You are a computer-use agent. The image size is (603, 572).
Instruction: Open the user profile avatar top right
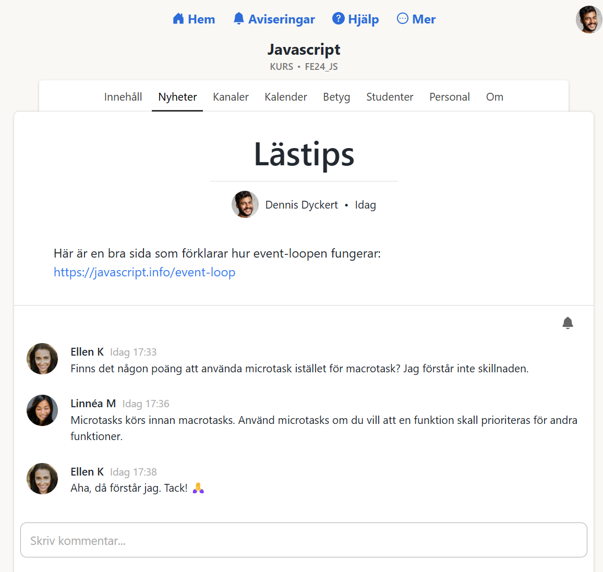point(588,20)
